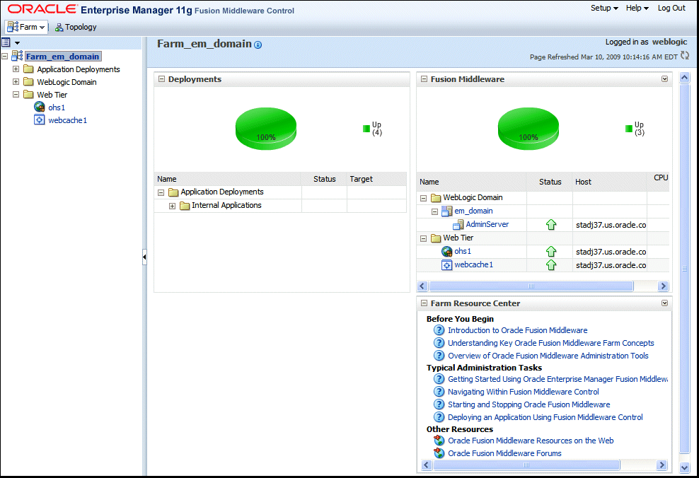Select Farm_em_domain in the navigation tree
The height and width of the screenshot is (478, 699).
[x=62, y=57]
